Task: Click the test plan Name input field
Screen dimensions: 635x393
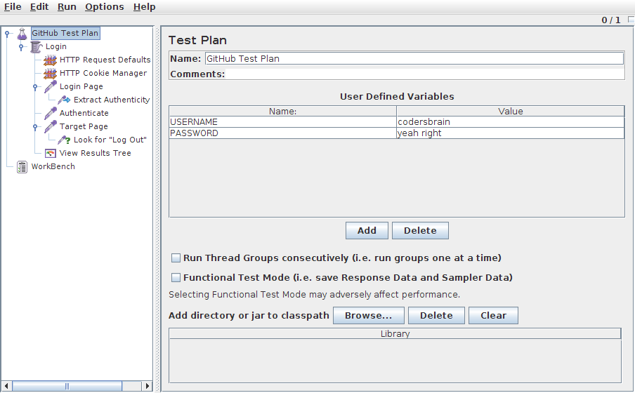Action: pos(413,59)
